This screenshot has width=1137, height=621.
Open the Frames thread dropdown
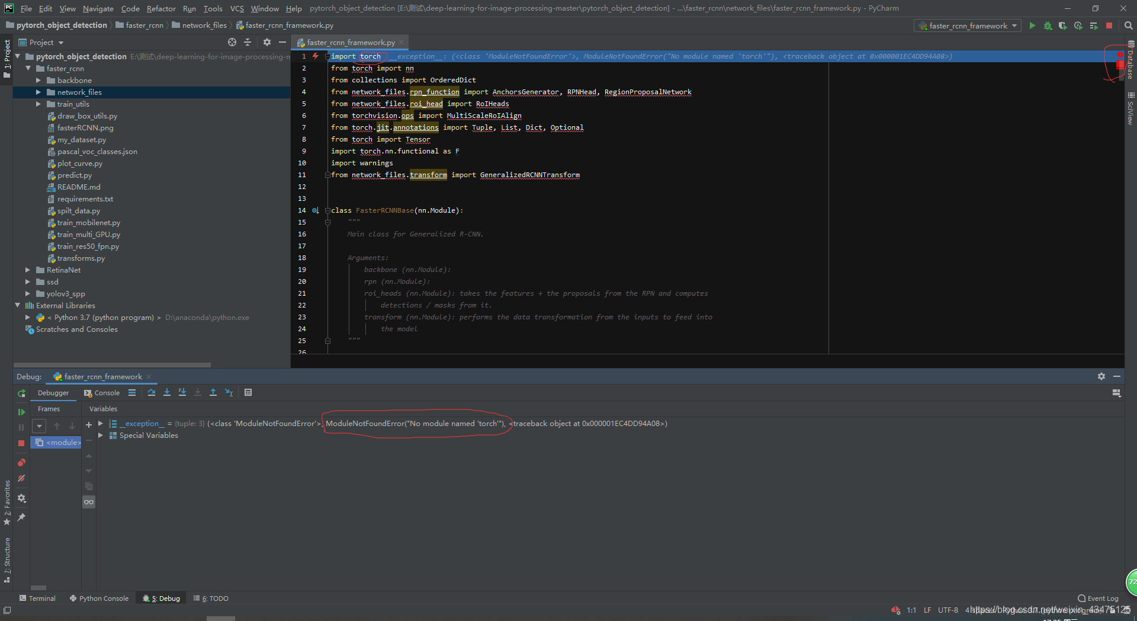point(39,425)
